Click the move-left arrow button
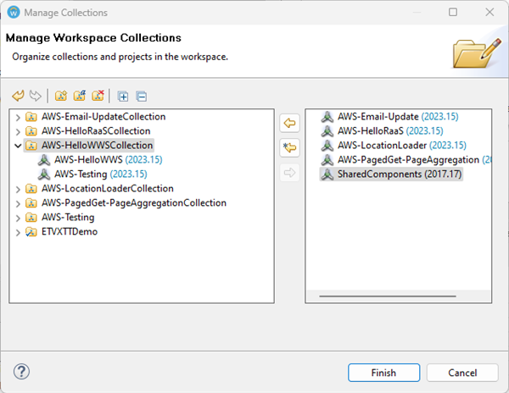Screen dimensions: 509x393 pyautogui.click(x=289, y=123)
